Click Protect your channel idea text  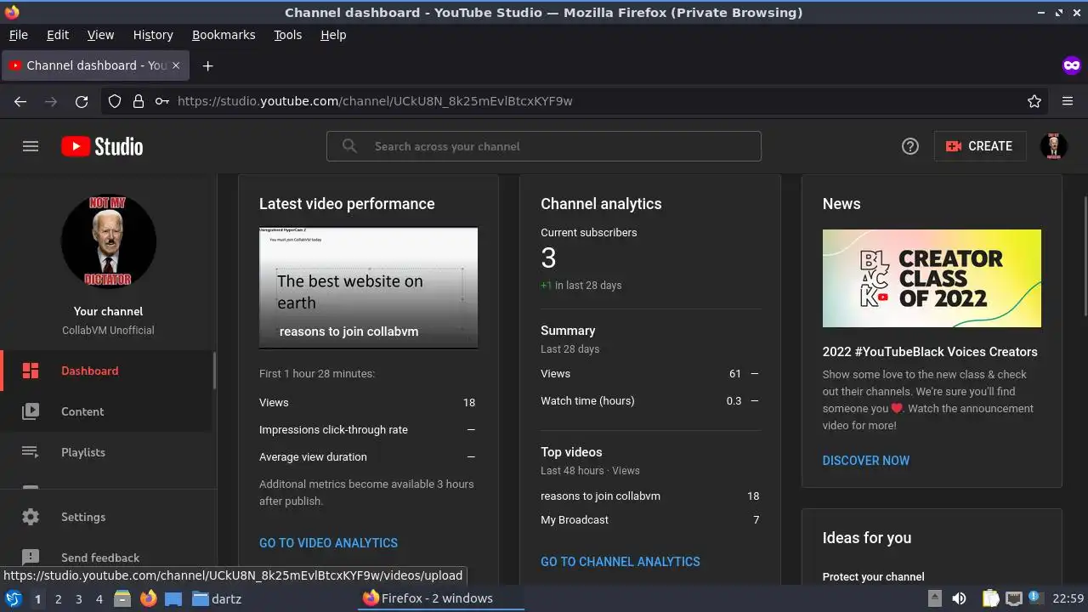point(873,576)
